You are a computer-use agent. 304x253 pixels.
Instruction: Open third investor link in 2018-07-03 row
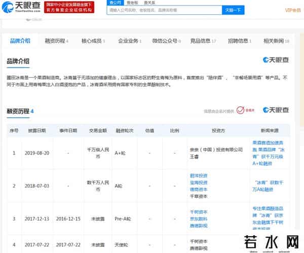click(199, 189)
